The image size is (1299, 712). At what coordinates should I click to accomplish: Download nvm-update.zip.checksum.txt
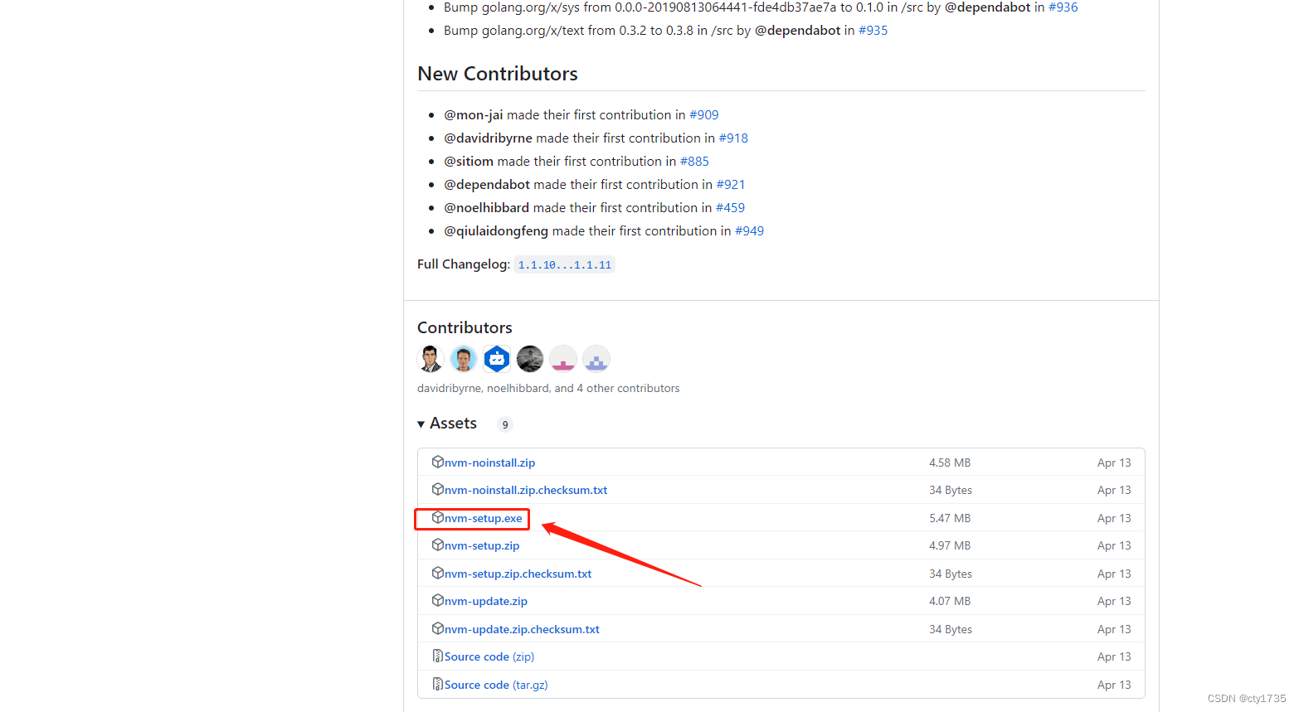click(x=522, y=629)
